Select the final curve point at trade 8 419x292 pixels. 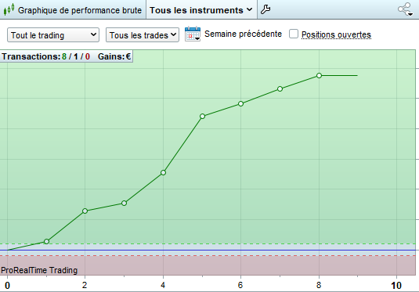tap(319, 76)
